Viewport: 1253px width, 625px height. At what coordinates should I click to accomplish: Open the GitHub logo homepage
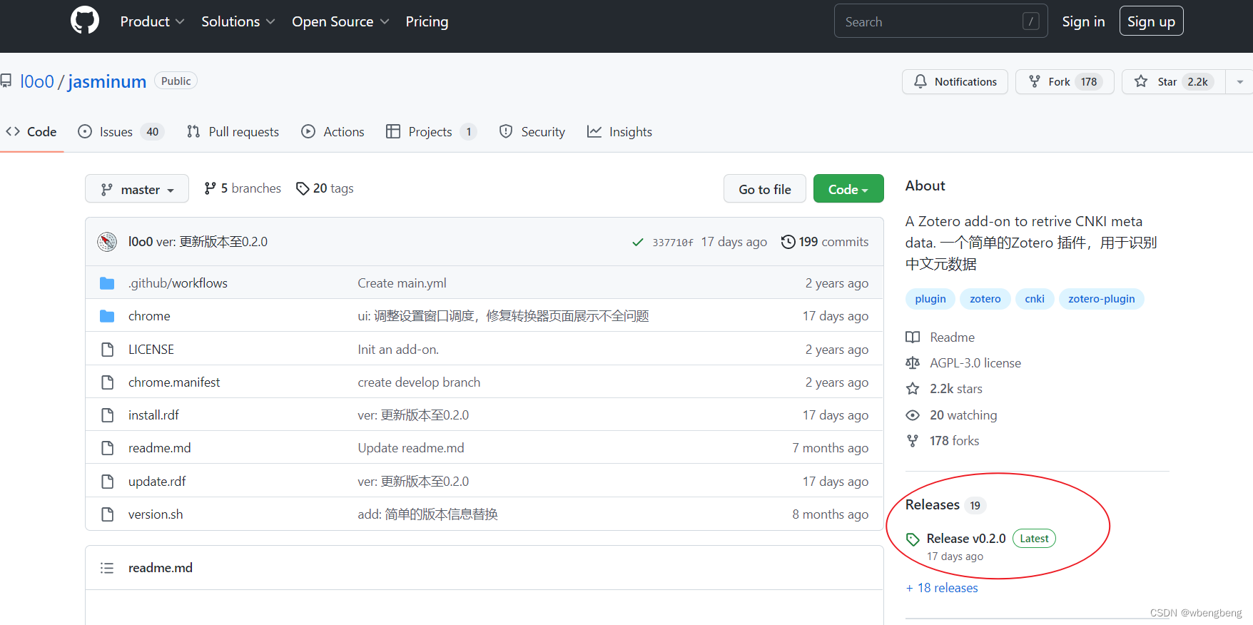tap(85, 21)
